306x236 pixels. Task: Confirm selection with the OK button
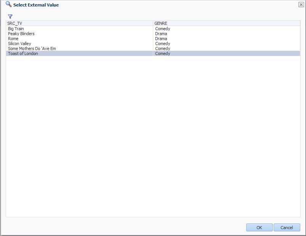tap(259, 228)
